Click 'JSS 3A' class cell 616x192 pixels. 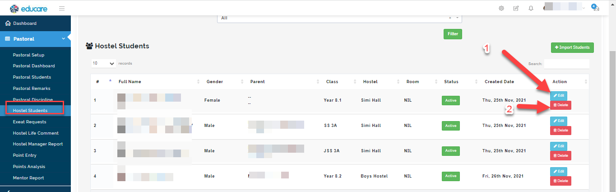point(332,151)
